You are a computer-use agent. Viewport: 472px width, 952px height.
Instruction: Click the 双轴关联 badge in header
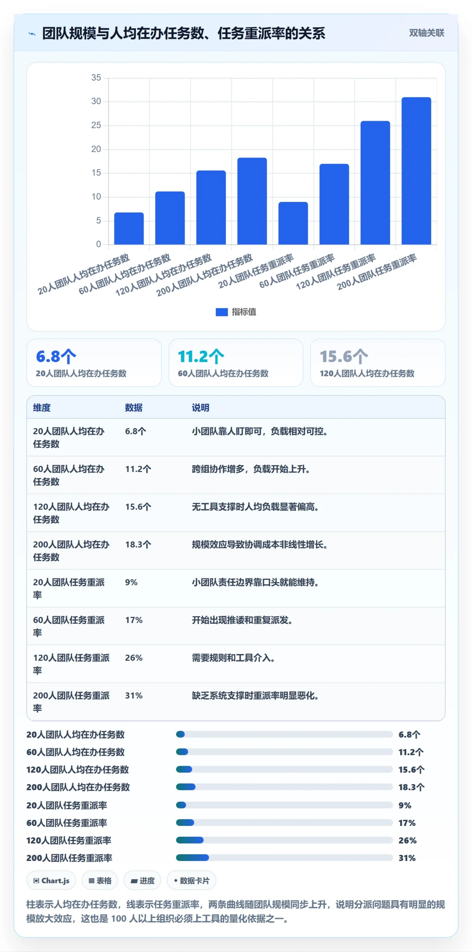click(x=426, y=33)
